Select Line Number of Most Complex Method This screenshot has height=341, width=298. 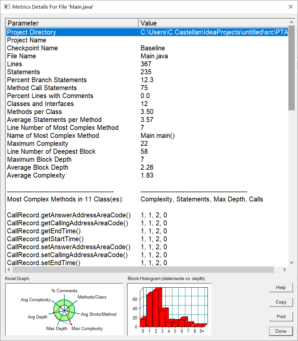[147, 128]
